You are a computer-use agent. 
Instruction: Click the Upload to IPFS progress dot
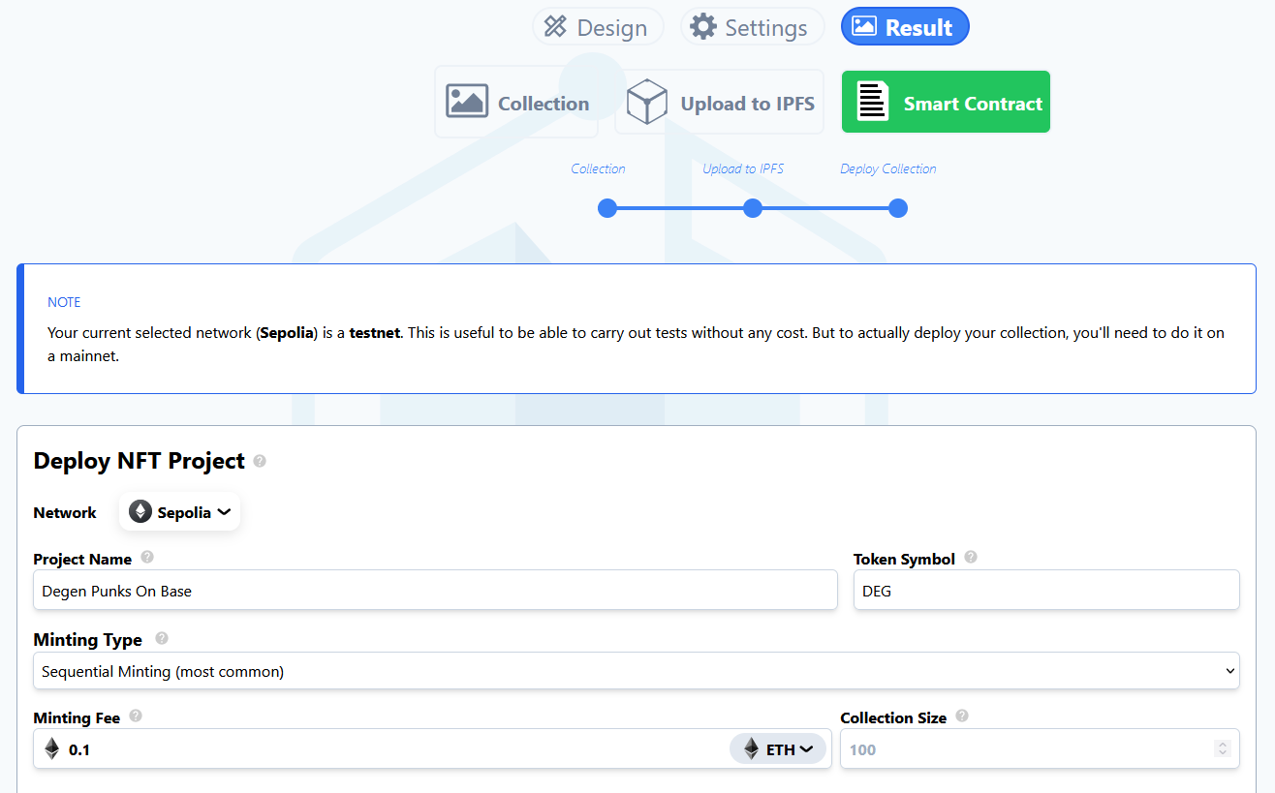click(753, 208)
